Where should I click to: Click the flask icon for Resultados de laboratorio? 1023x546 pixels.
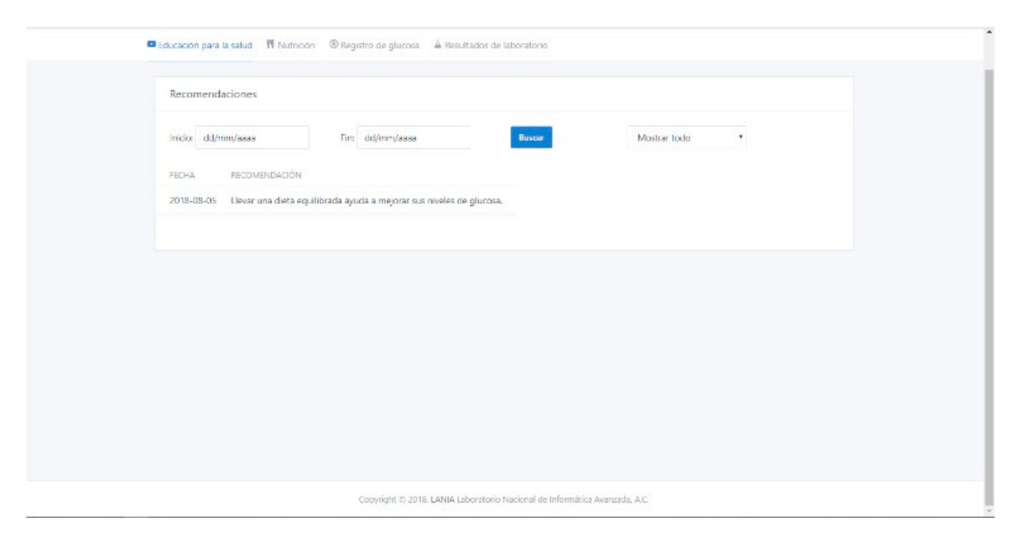click(437, 44)
